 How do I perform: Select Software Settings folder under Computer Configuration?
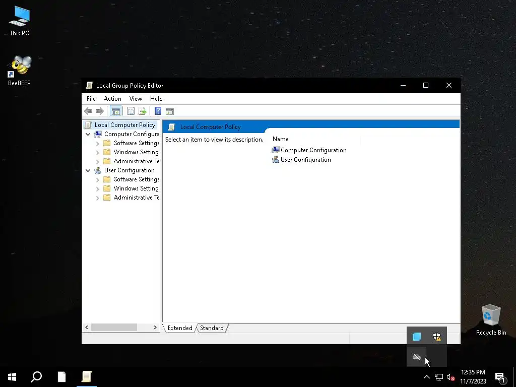tap(136, 143)
